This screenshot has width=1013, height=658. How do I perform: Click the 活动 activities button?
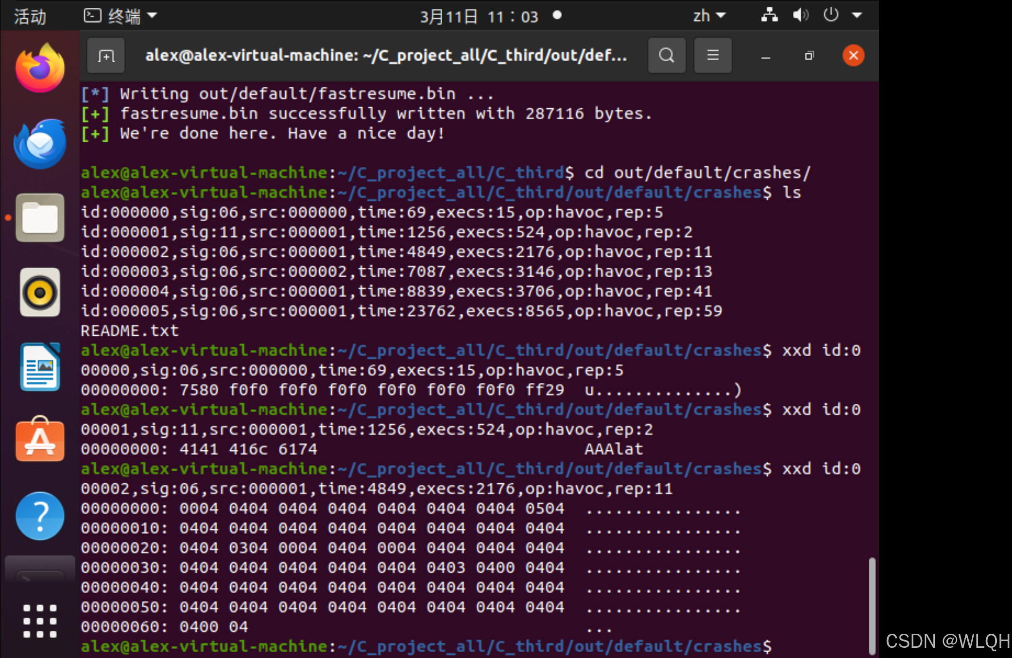pos(30,16)
